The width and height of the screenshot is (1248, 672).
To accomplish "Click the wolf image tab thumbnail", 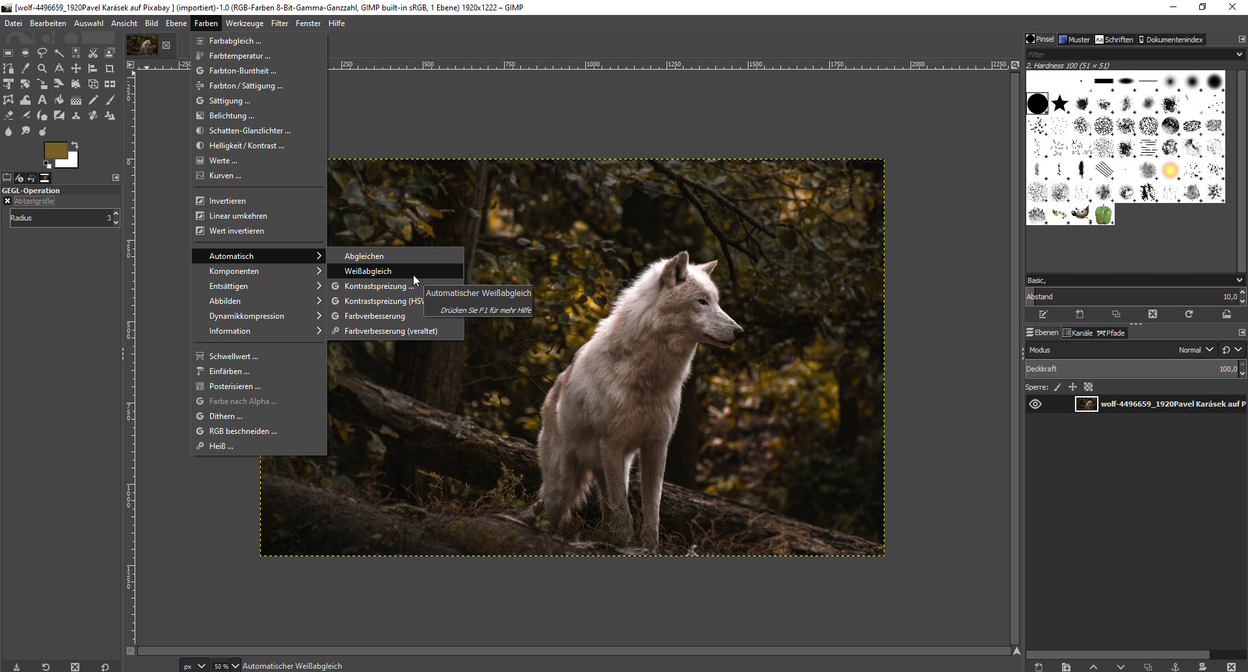I will [x=142, y=46].
